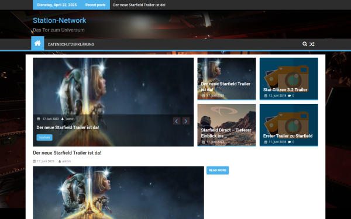Image resolution: width=351 pixels, height=219 pixels.
Task: Click date 12. Juni 2018 on Star Citizen card
Action: point(277,96)
